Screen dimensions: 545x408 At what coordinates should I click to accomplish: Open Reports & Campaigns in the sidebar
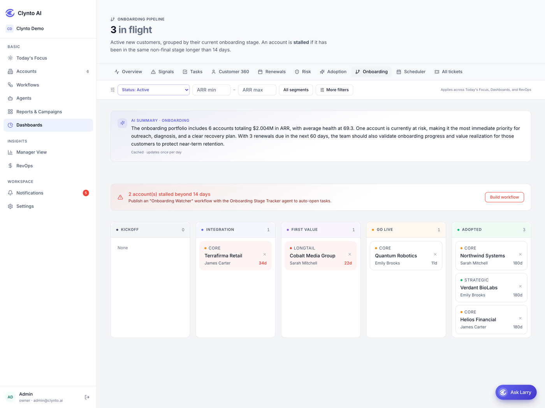pyautogui.click(x=48, y=112)
